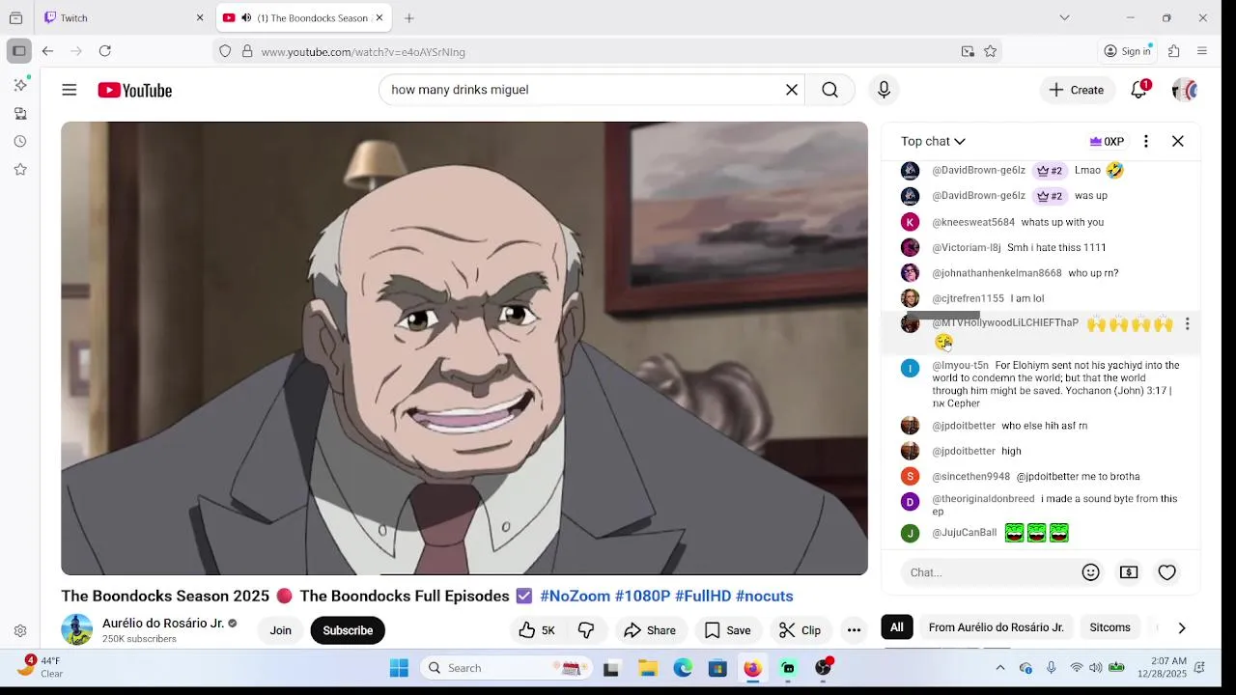Run the search with the magnifier button
The image size is (1236, 695).
coord(830,90)
